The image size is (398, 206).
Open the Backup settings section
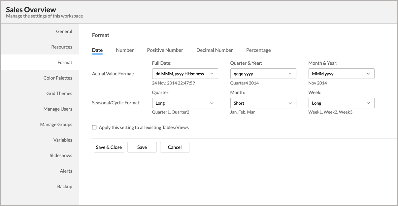click(65, 187)
